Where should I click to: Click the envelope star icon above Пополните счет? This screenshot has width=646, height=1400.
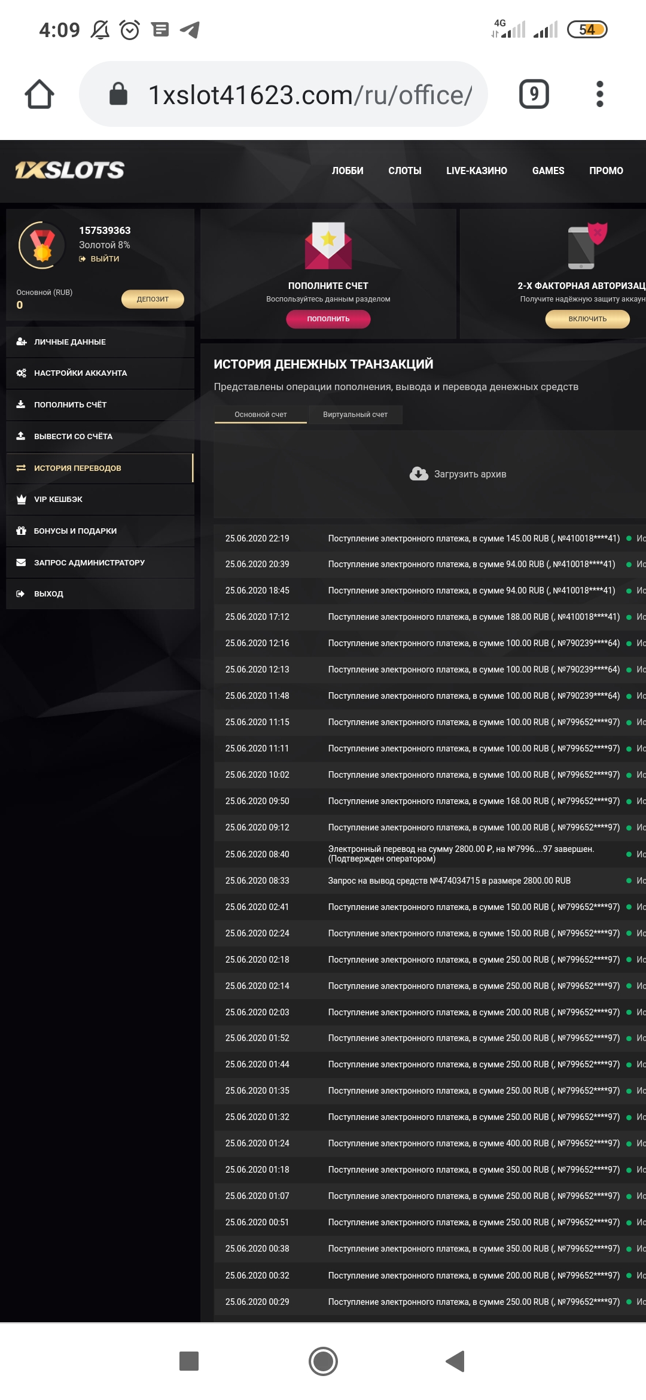328,246
